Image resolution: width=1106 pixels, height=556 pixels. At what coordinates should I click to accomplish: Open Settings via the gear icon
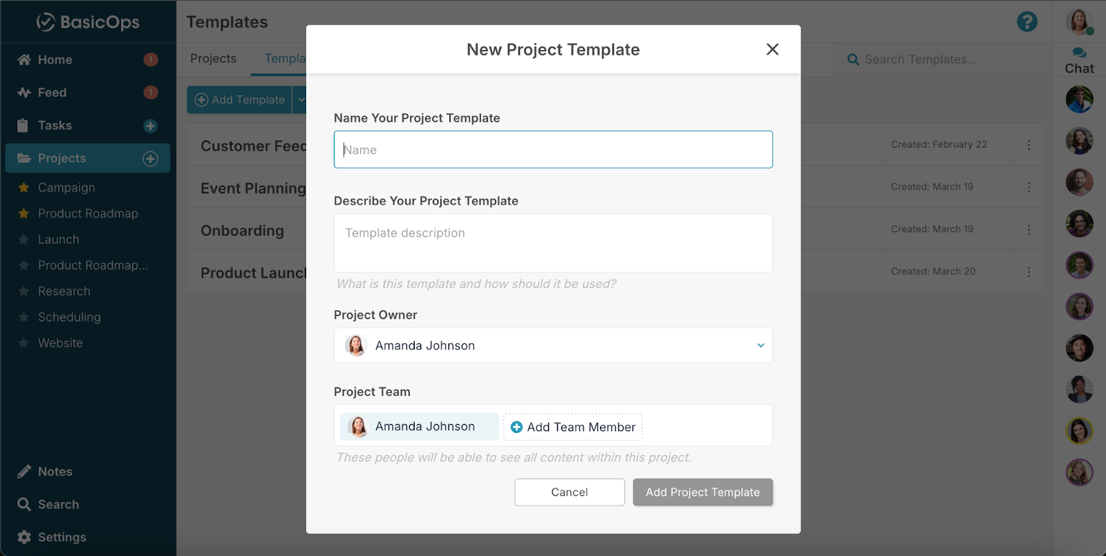[24, 537]
